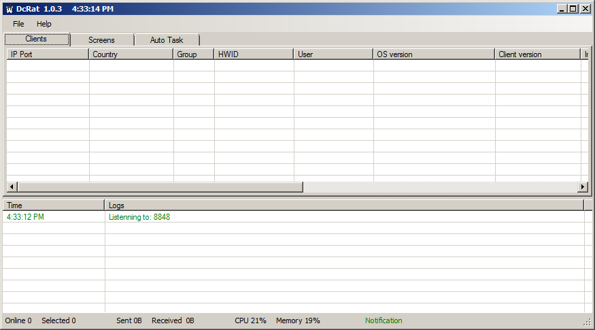595x330 pixels.
Task: Click the Logs column header
Action: point(344,205)
